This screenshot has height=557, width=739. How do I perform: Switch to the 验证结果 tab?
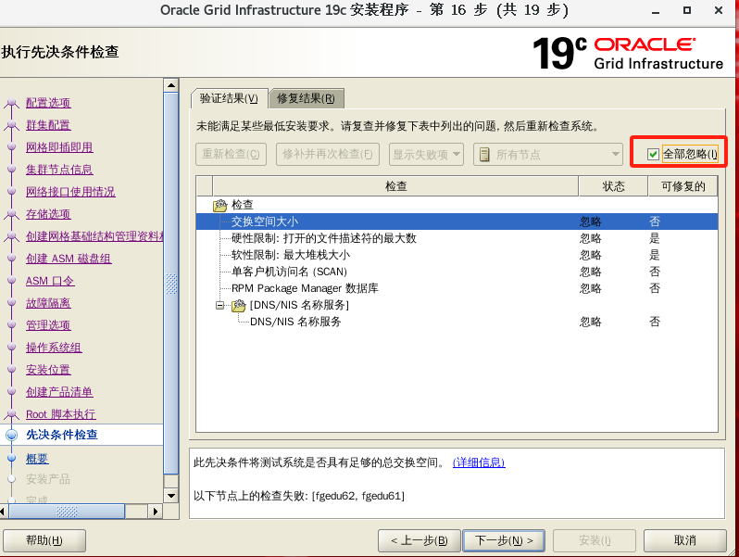[229, 98]
